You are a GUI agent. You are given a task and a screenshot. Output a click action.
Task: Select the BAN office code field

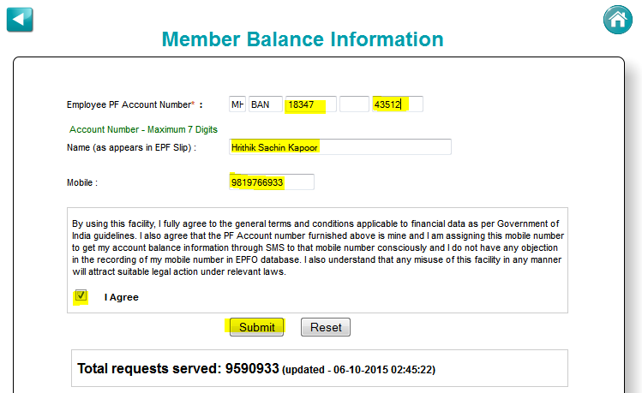(x=266, y=104)
